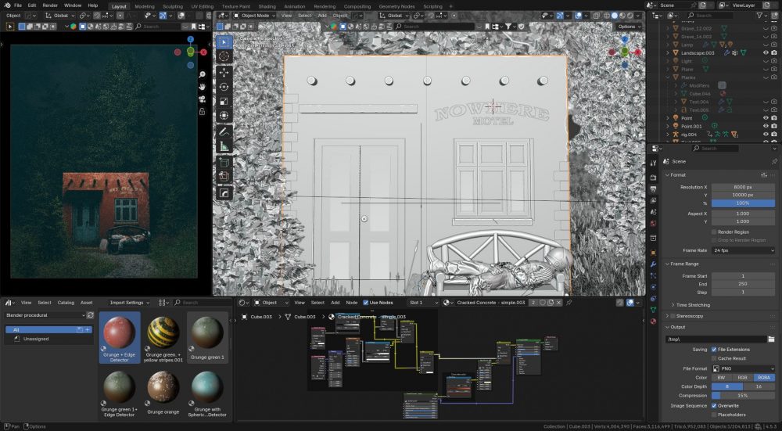This screenshot has height=431, width=782.
Task: Switch to the Geometry Nodes workspace tab
Action: [x=396, y=6]
